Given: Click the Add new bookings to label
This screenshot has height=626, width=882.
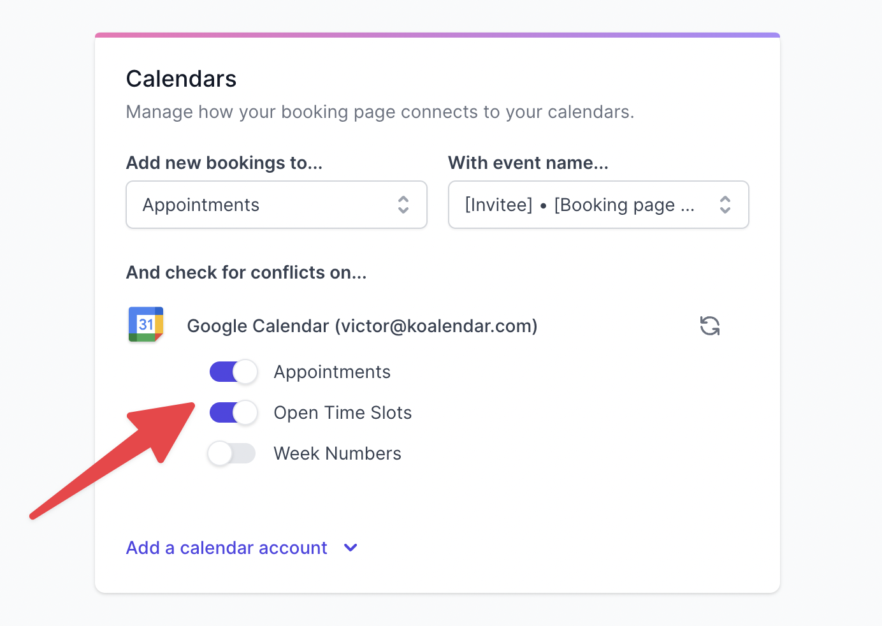Looking at the screenshot, I should coord(224,163).
